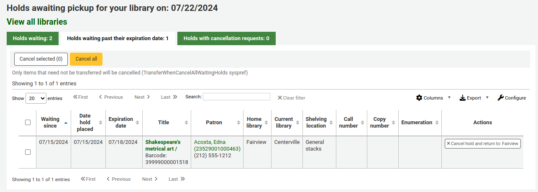Sort table by Expiration date arrows
This screenshot has width=538, height=192.
tap(137, 123)
